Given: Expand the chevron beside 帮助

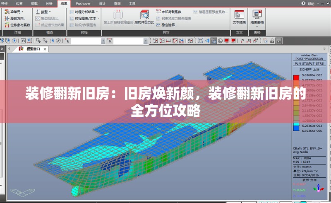Looking at the screenshot, I should point(318,4).
